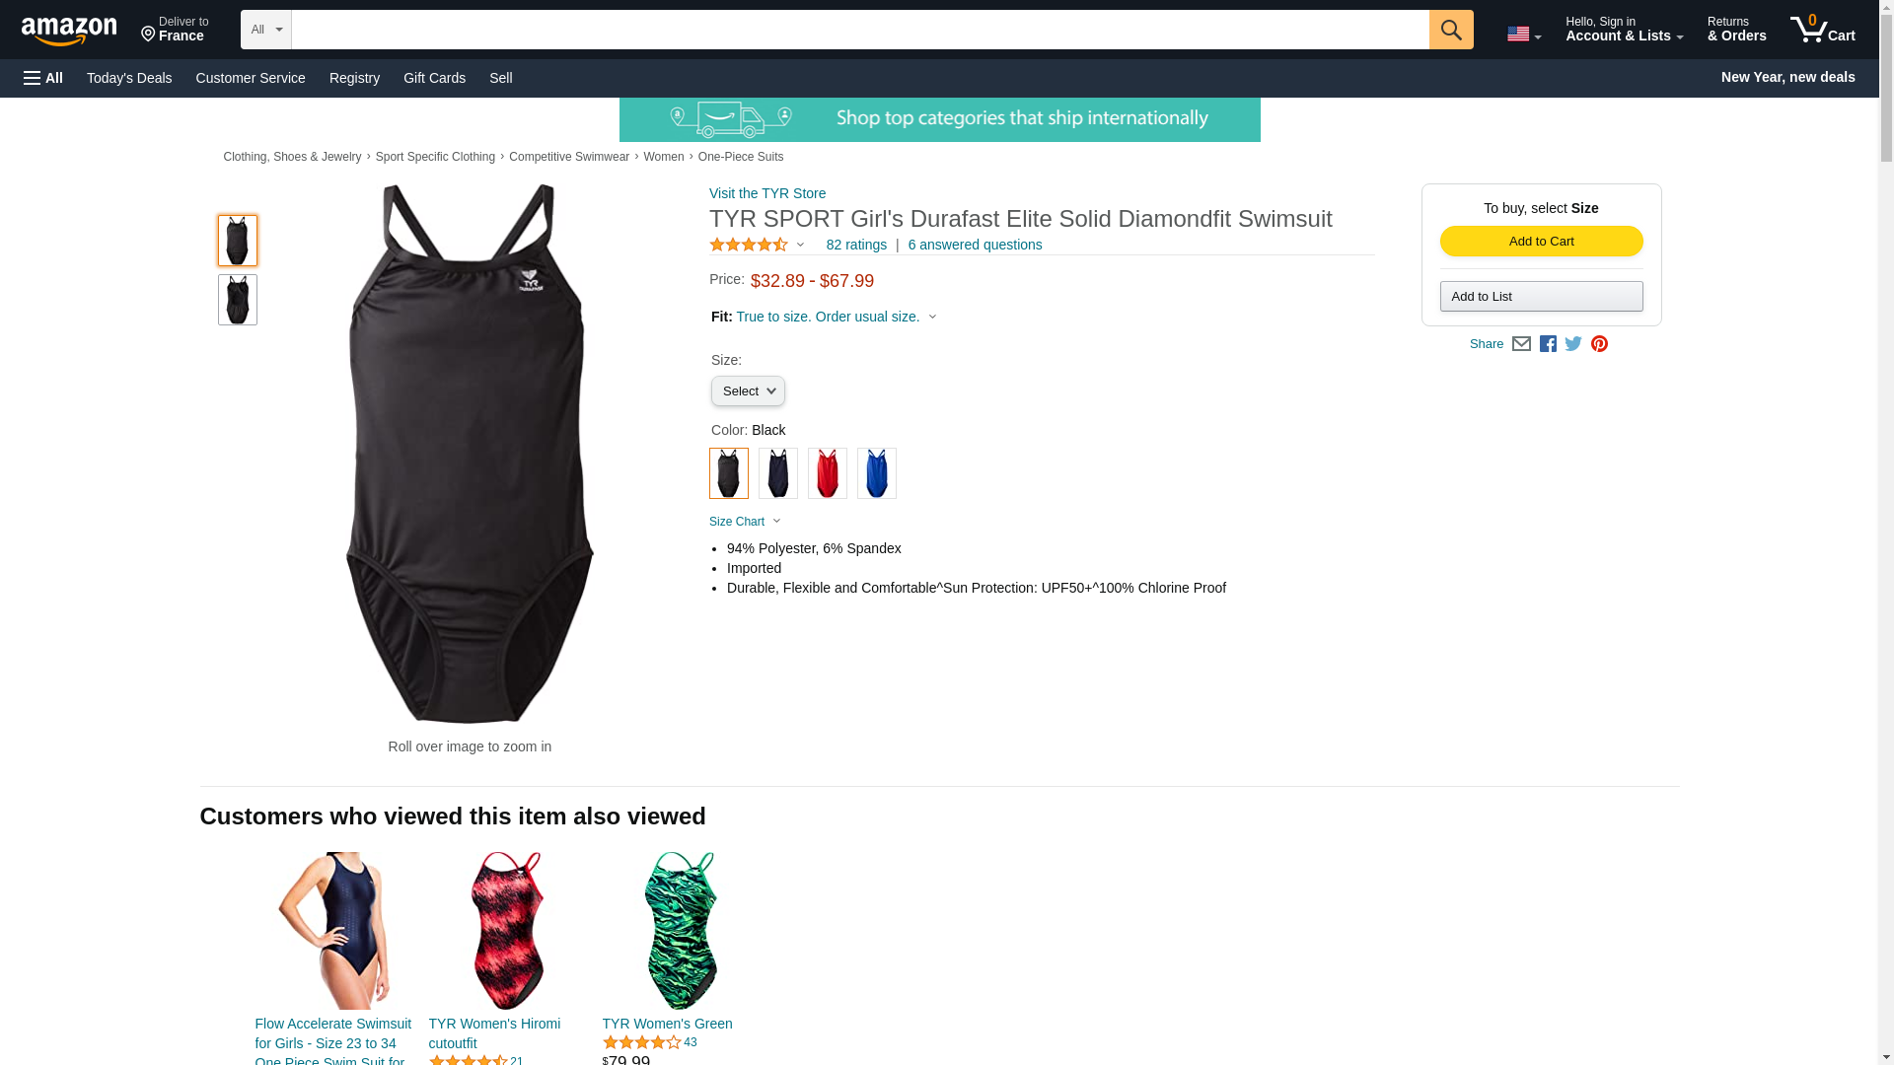
Task: Select the blue color swatch
Action: tap(876, 473)
